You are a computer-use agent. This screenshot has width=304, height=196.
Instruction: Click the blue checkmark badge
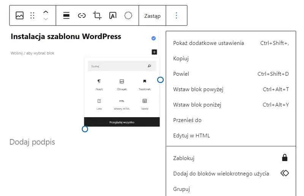point(154,38)
